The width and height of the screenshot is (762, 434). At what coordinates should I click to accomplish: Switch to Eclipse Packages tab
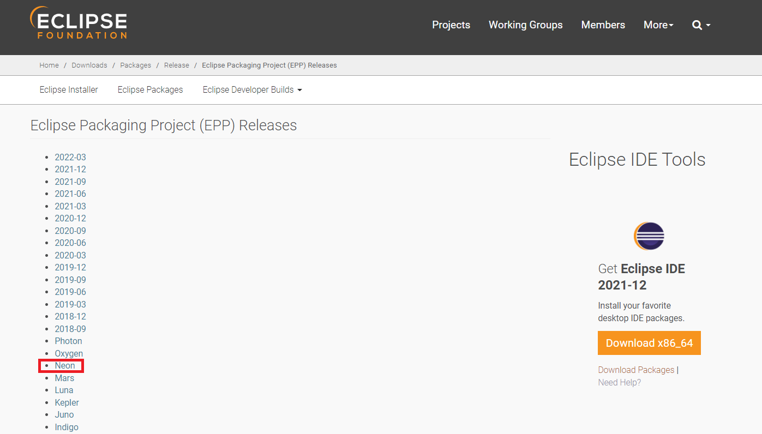pyautogui.click(x=151, y=89)
